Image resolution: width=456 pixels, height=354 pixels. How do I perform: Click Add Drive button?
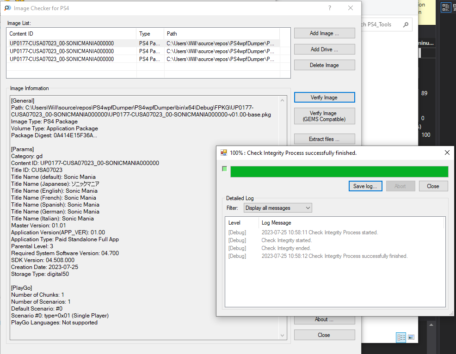tap(324, 49)
